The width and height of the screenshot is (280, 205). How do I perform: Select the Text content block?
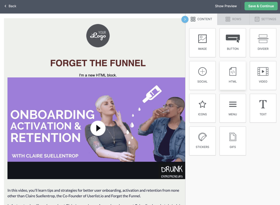tap(263, 108)
